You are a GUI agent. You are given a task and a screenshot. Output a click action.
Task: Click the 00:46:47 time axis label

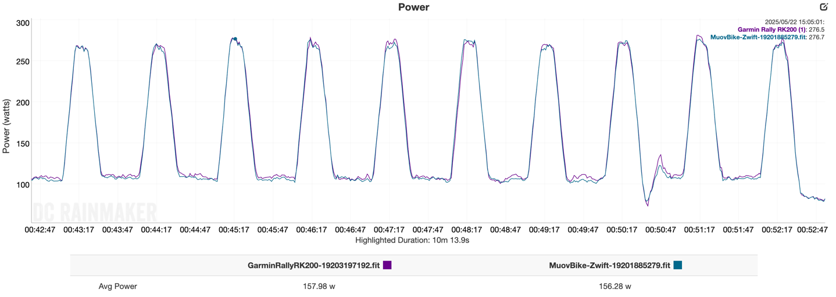tap(351, 230)
